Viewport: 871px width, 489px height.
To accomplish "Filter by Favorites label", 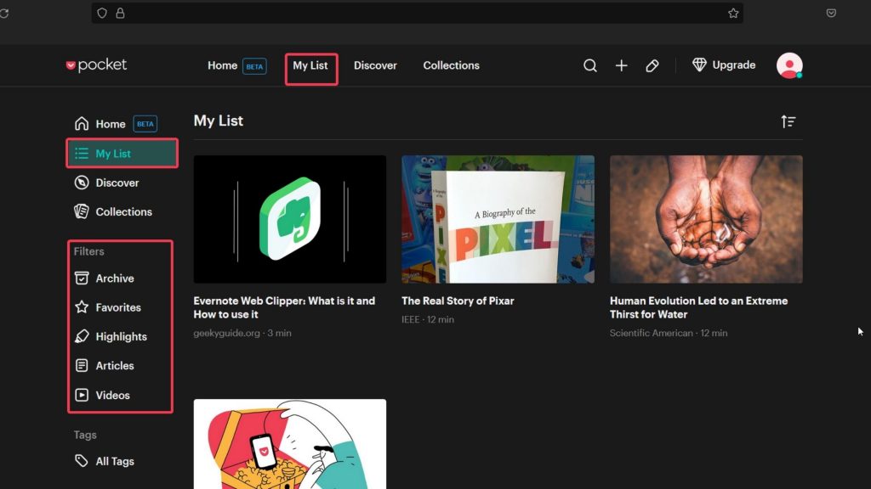I will point(118,307).
